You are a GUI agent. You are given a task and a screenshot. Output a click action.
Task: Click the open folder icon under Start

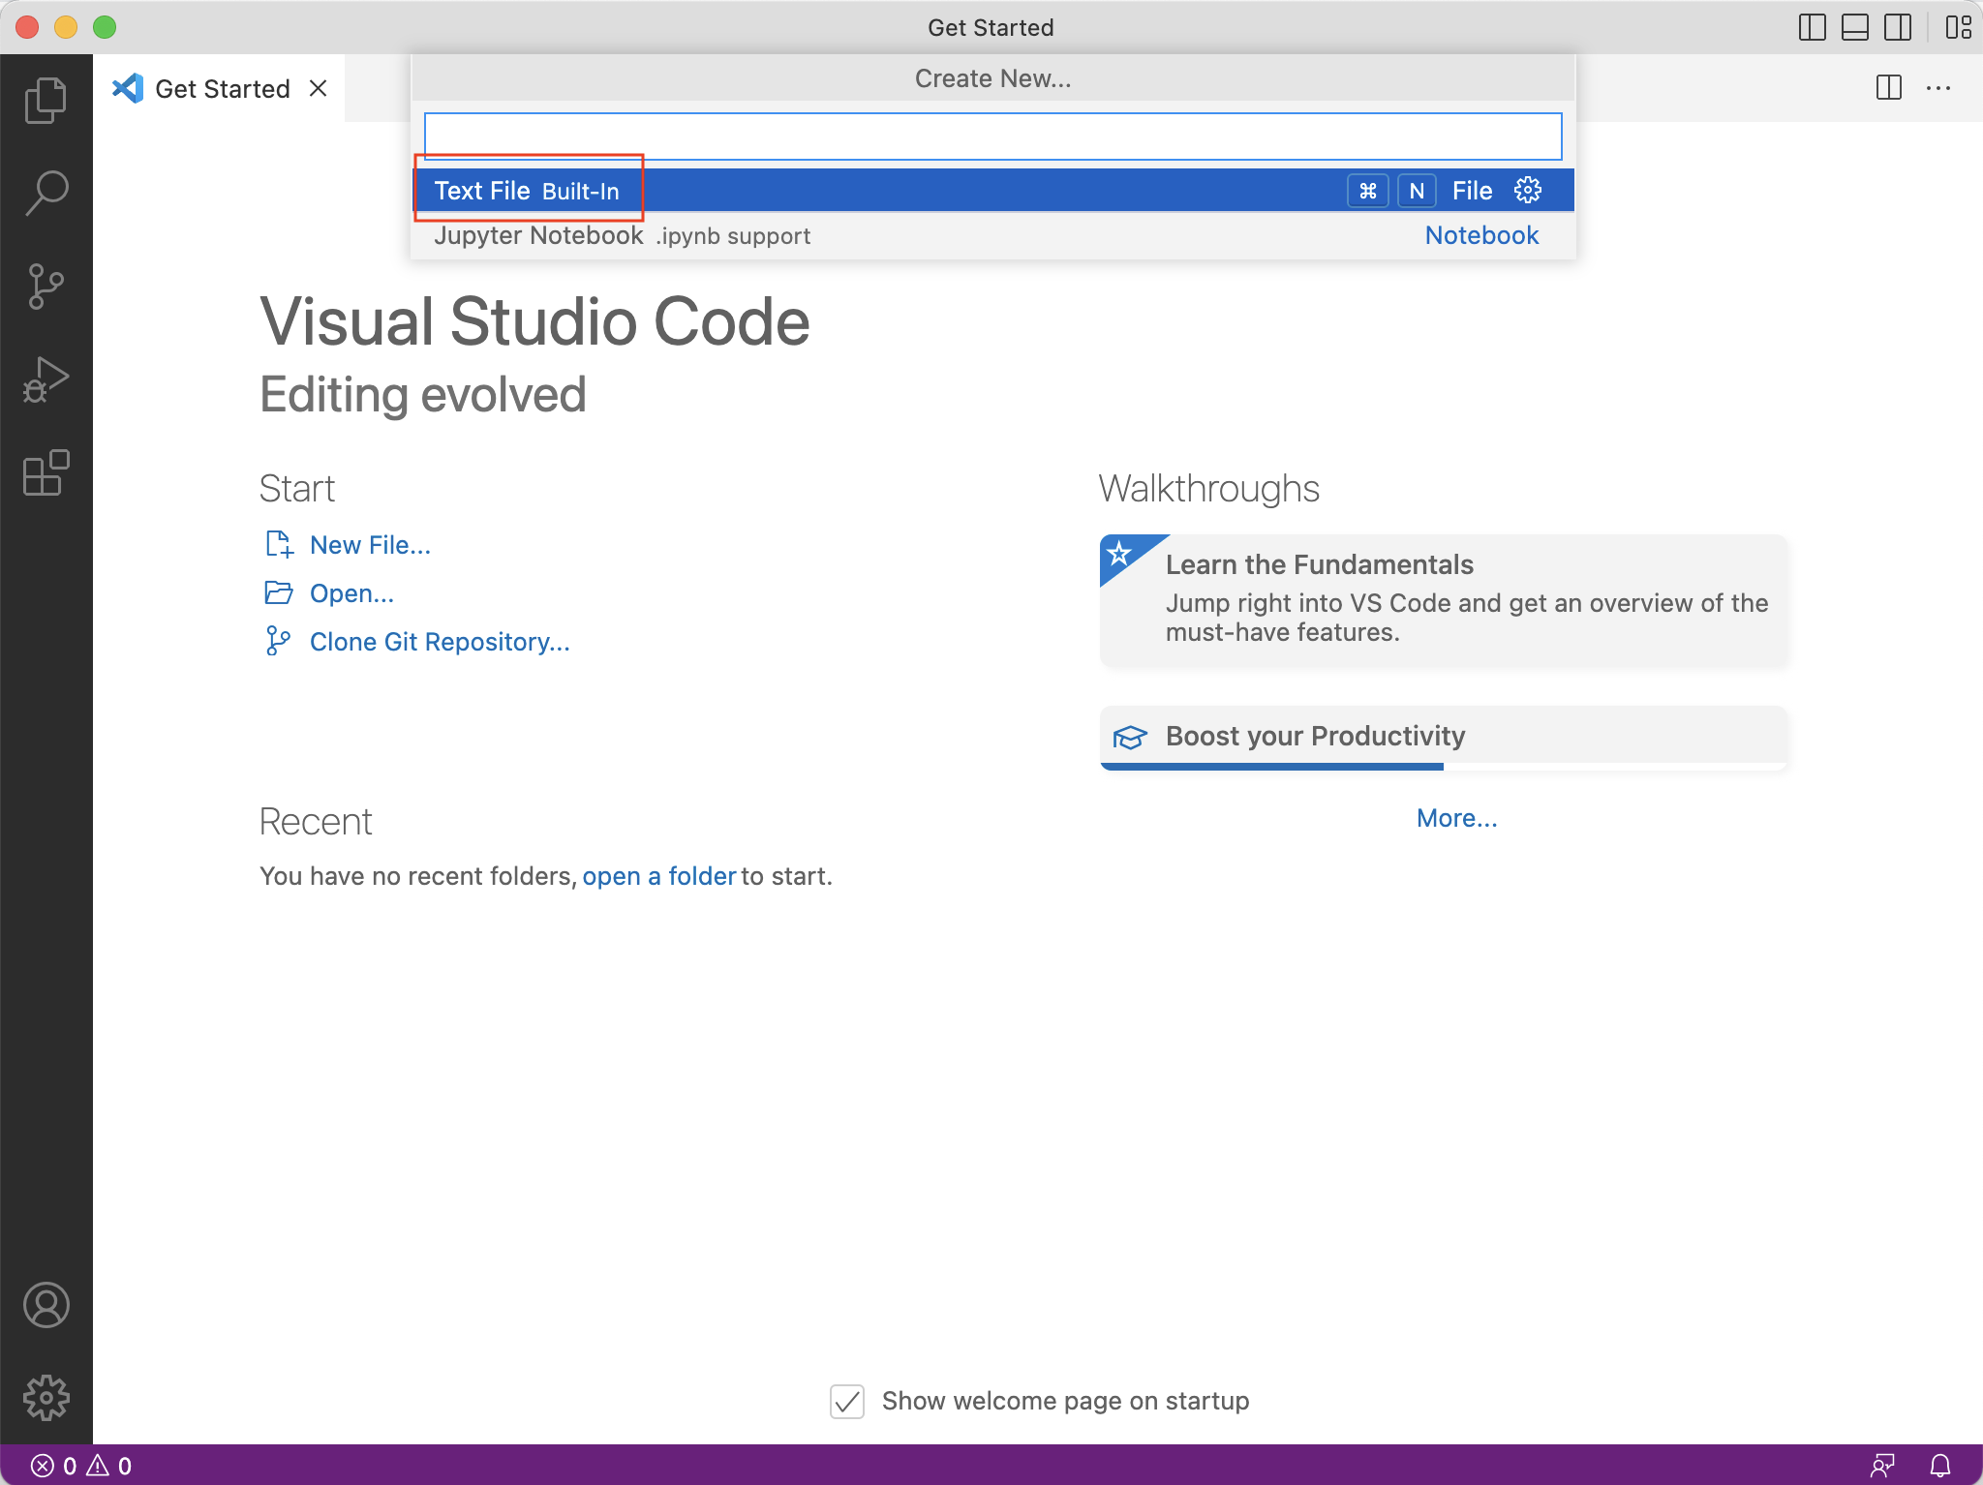pos(279,592)
